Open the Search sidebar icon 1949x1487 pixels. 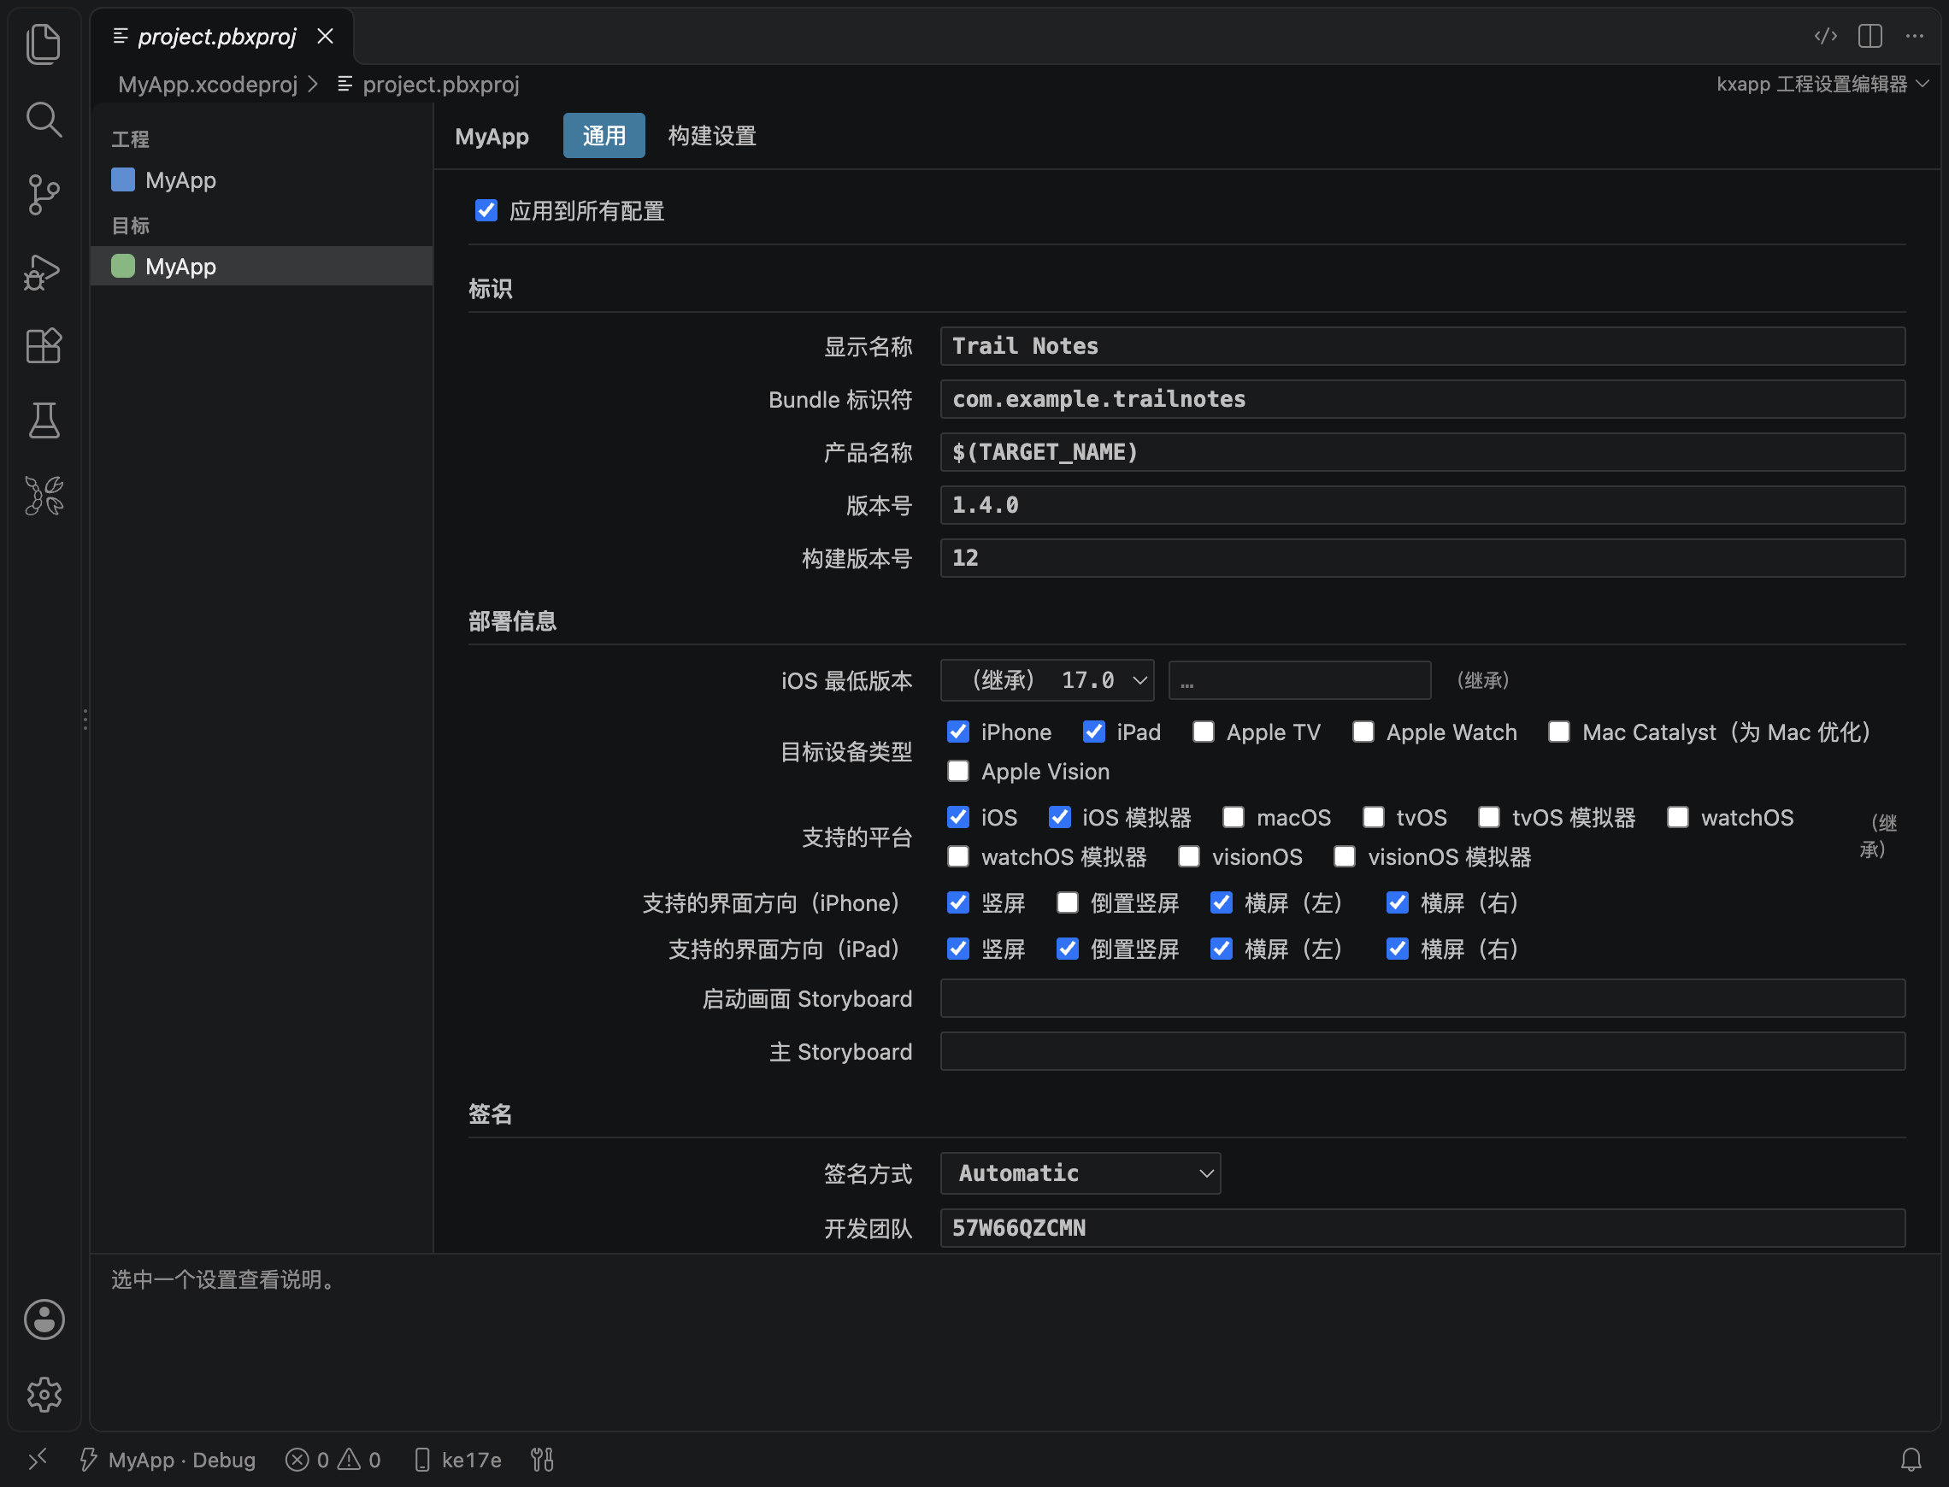[x=44, y=119]
